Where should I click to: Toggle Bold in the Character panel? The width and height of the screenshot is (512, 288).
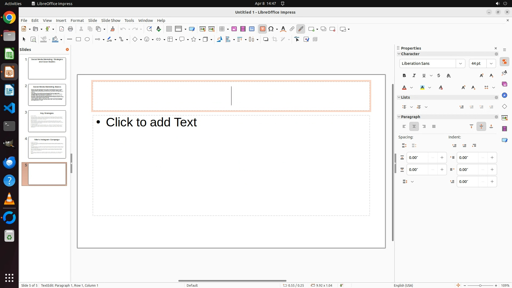404,76
